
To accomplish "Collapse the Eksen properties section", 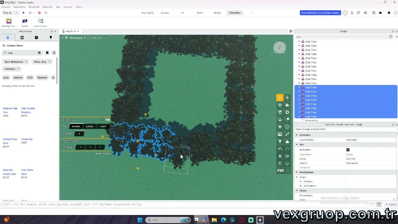I will click(x=297, y=191).
